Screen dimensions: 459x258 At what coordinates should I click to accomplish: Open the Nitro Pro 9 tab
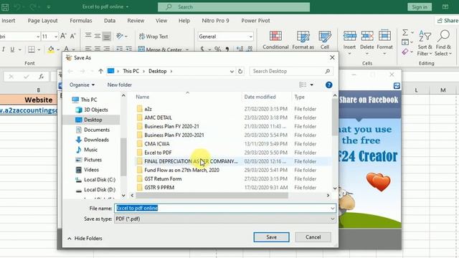coord(215,21)
